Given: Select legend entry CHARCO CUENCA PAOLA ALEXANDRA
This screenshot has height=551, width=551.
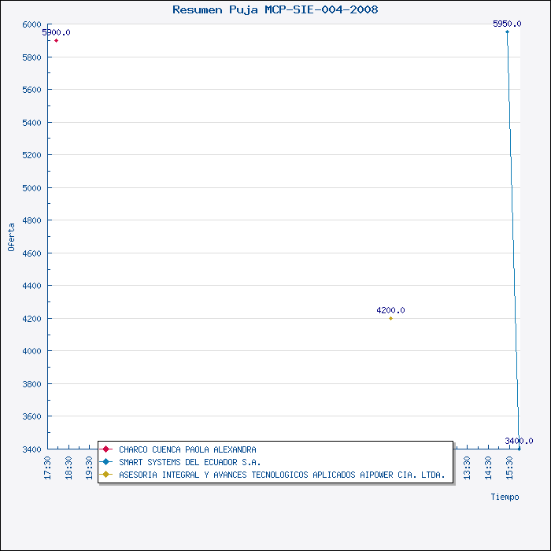Looking at the screenshot, I should tap(187, 449).
